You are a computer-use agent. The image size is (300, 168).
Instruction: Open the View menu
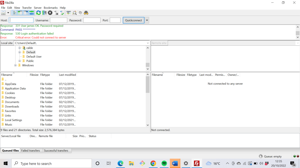17,8
